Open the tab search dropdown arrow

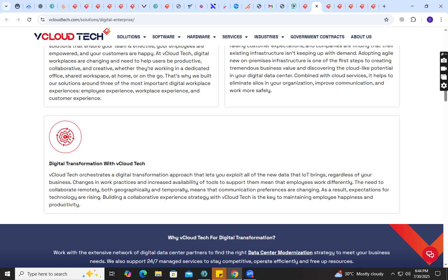(x=6, y=6)
